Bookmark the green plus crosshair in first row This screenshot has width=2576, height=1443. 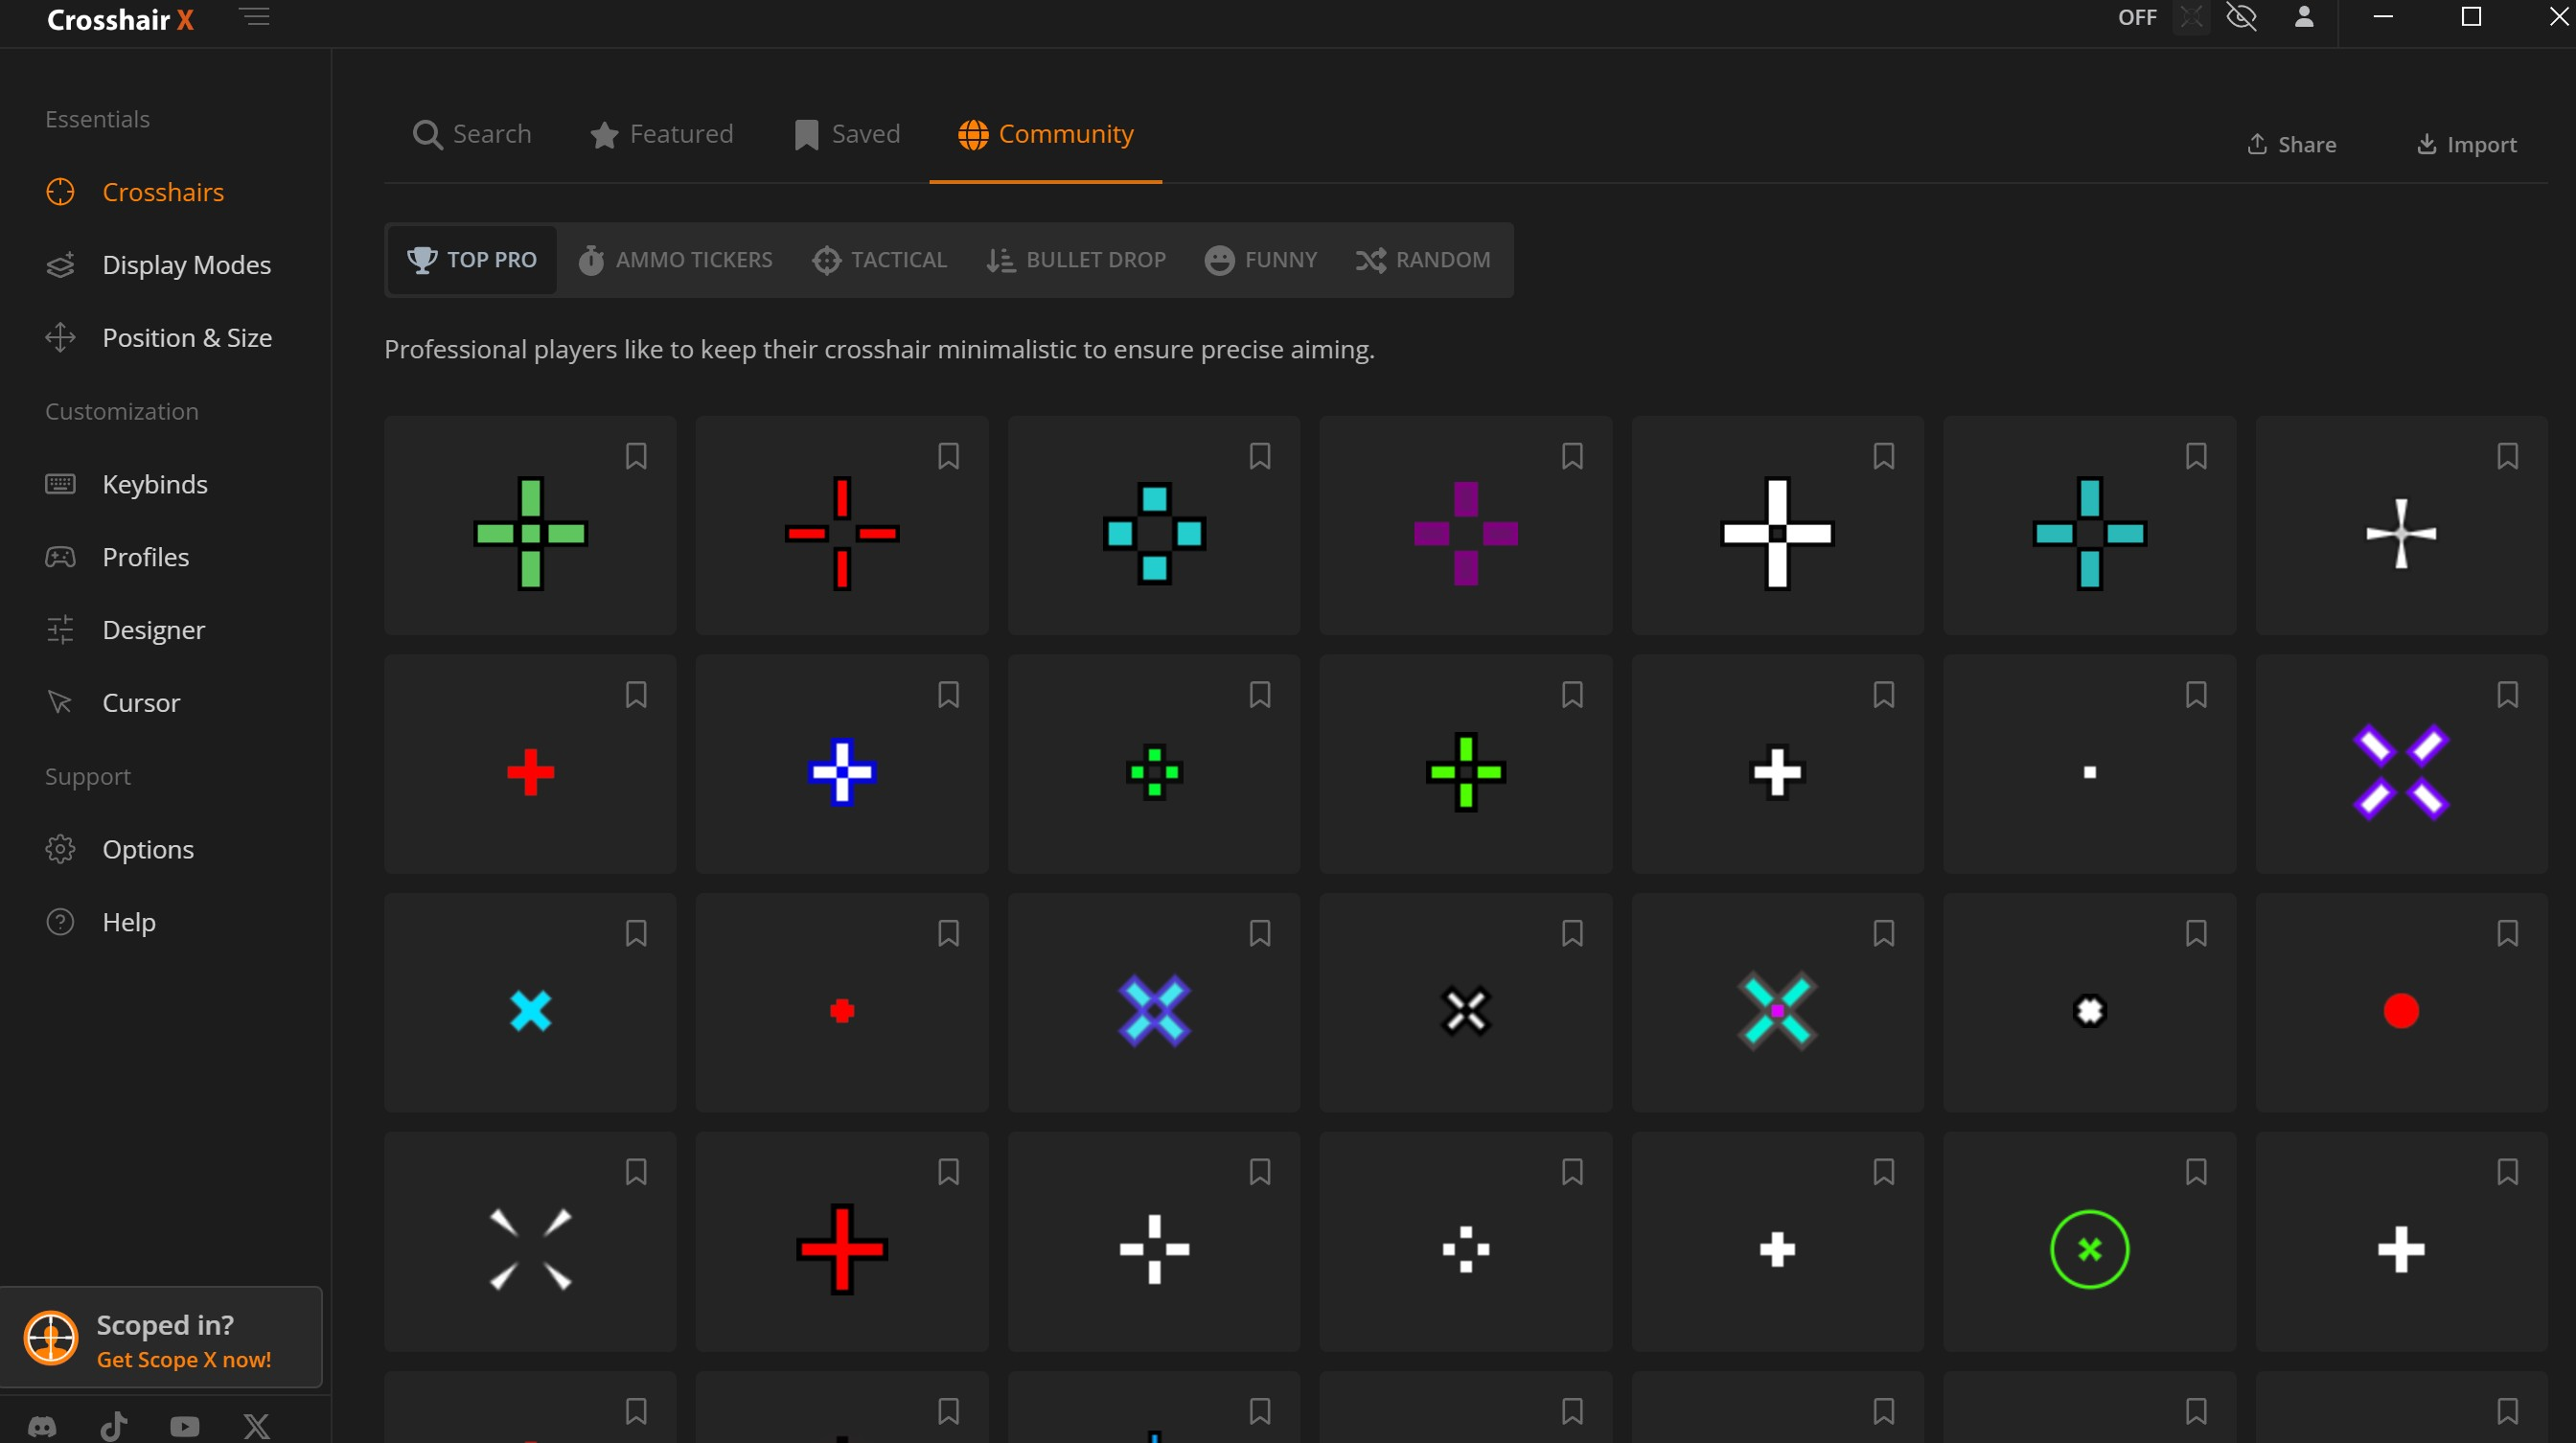point(636,456)
